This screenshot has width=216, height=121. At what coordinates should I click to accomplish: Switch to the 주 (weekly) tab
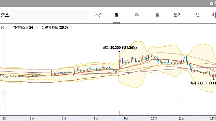pyautogui.click(x=137, y=15)
